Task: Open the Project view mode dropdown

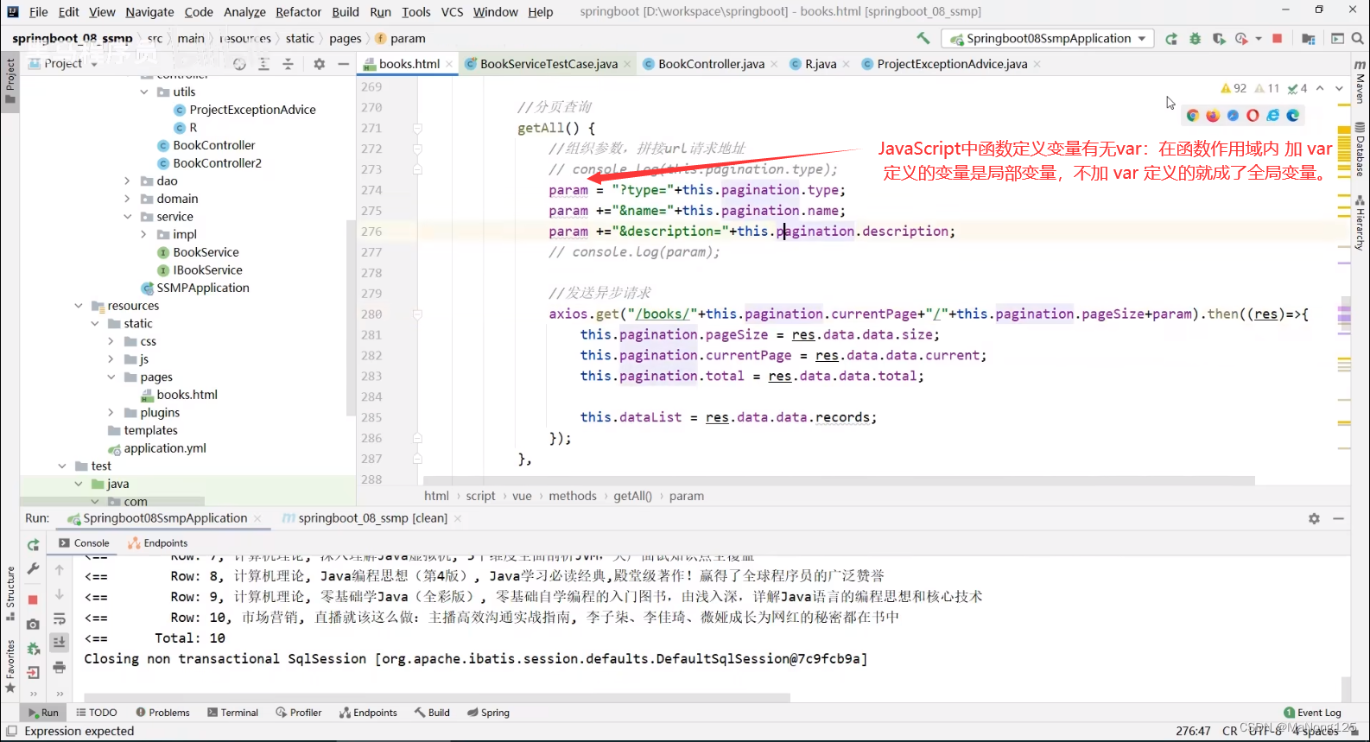Action: [x=63, y=64]
